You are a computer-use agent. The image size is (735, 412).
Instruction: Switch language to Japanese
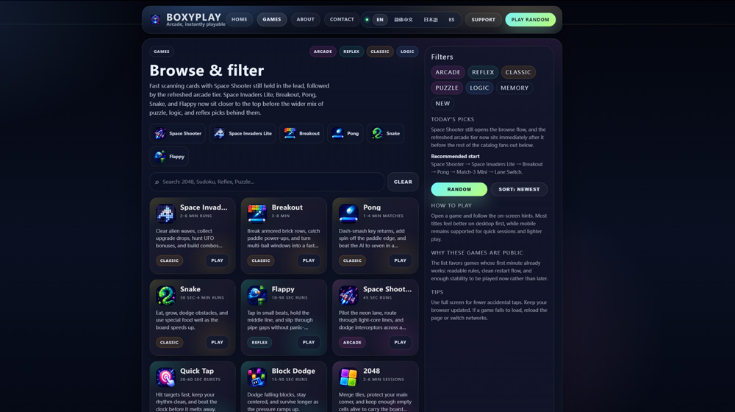coord(430,20)
